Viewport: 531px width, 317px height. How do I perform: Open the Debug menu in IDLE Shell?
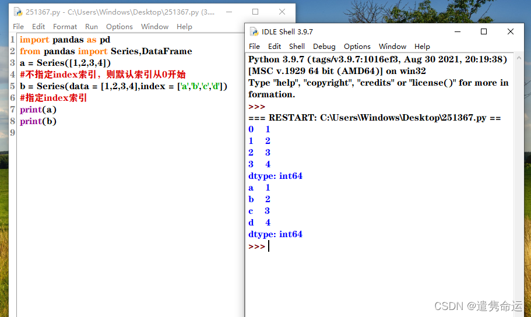point(324,47)
